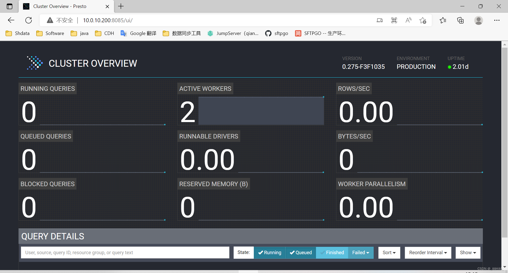The height and width of the screenshot is (273, 508).
Task: Toggle the Finished state filter
Action: [x=332, y=253]
